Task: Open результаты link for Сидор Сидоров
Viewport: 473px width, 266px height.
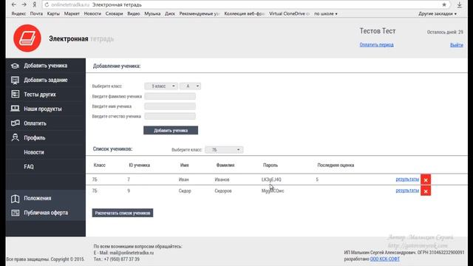Action: tap(407, 191)
